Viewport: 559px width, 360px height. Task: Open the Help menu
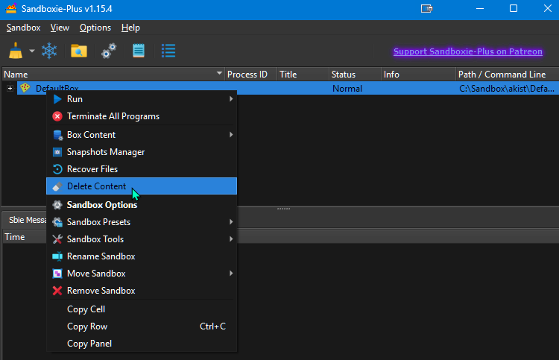point(130,28)
